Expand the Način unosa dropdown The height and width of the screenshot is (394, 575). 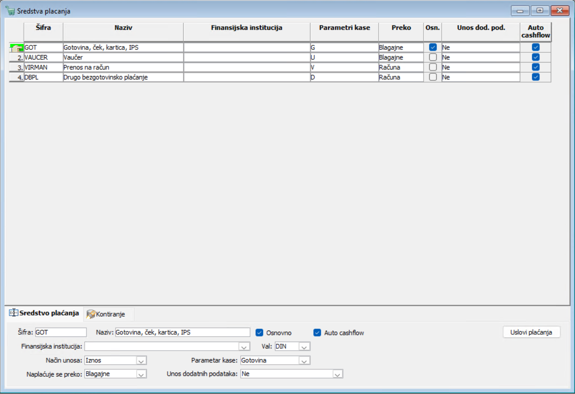click(x=141, y=360)
